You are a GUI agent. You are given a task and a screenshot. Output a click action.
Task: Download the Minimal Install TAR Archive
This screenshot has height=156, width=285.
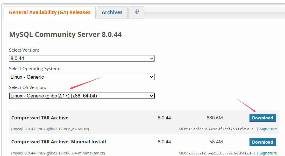[262, 142]
